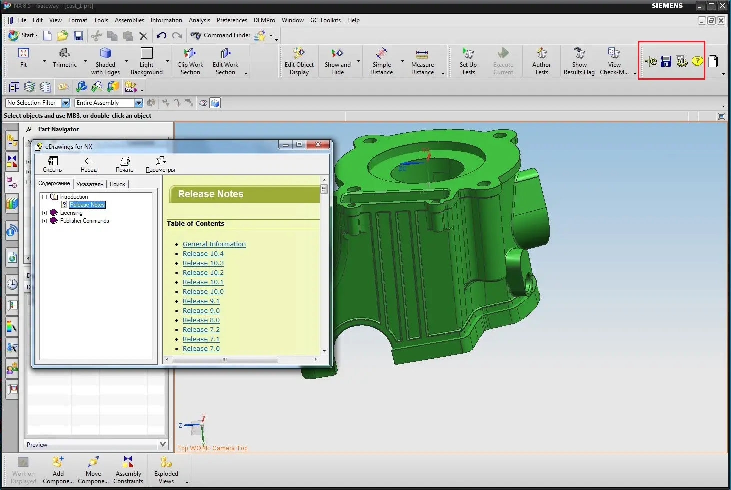The height and width of the screenshot is (490, 731).
Task: Open Edit Work Section
Action: coord(225,61)
